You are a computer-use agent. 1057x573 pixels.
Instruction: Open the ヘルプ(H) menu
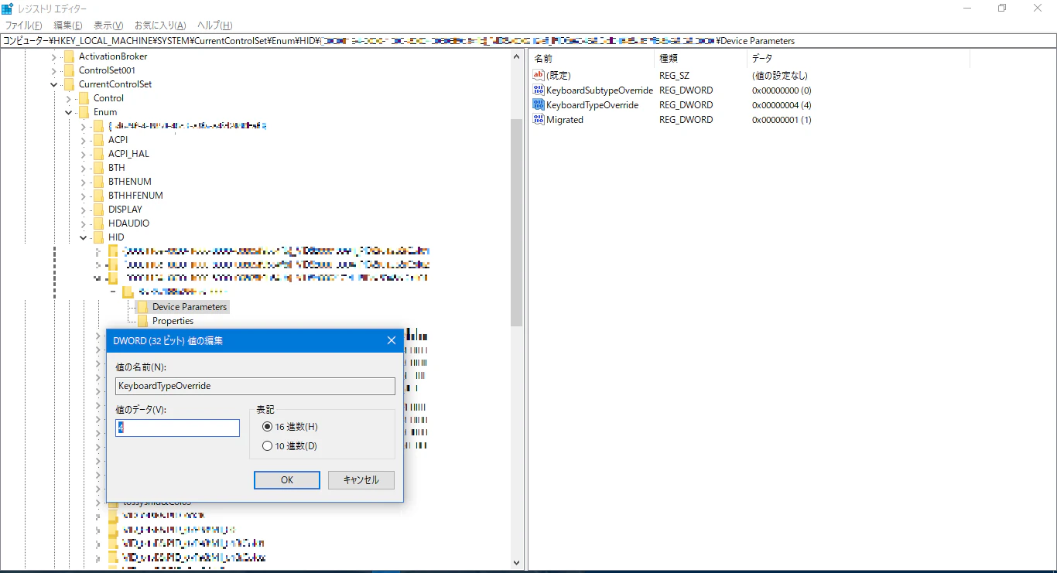tap(214, 26)
